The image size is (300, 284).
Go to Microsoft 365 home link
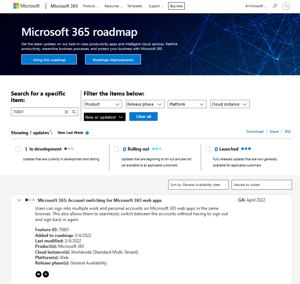(64, 6)
